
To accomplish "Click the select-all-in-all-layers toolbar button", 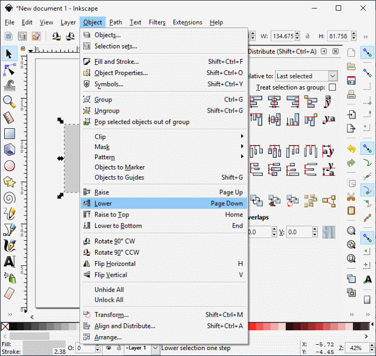I will click(22, 36).
